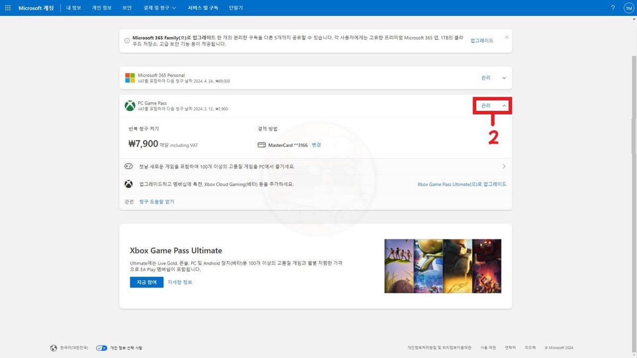Click the info icon in the upgrade banner

pyautogui.click(x=127, y=41)
